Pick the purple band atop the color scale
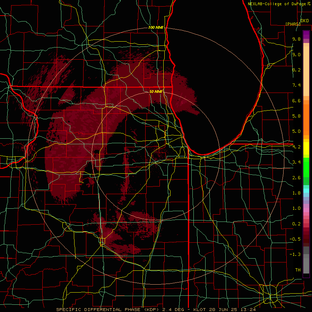Image resolution: width=312 pixels, height=312 pixels. (306, 35)
